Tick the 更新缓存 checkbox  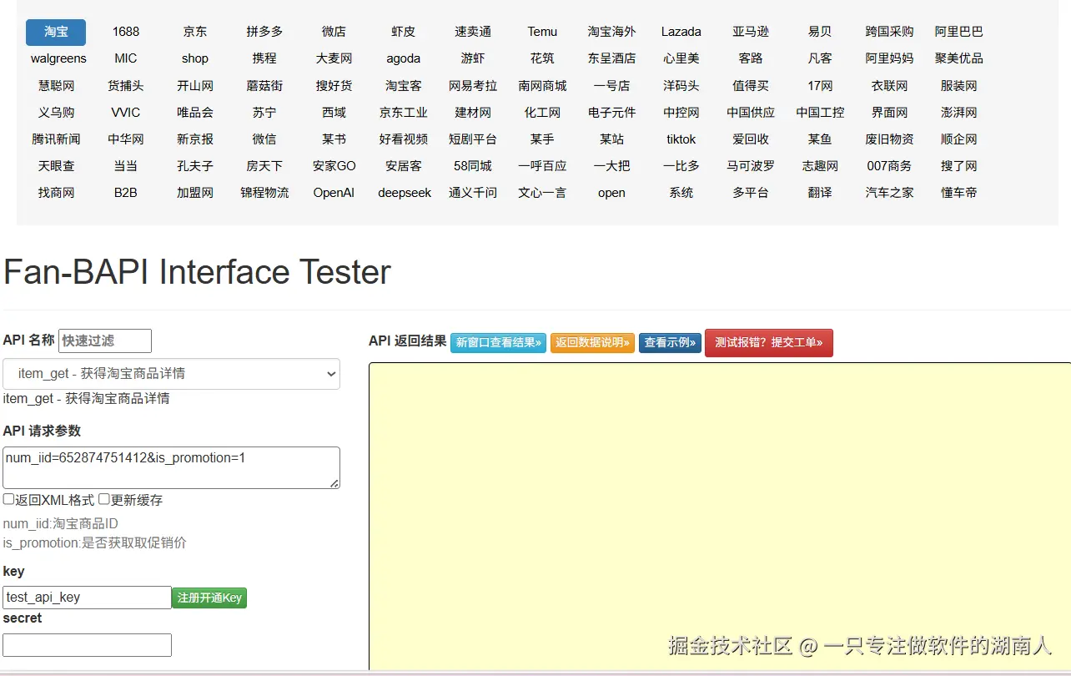click(x=104, y=499)
